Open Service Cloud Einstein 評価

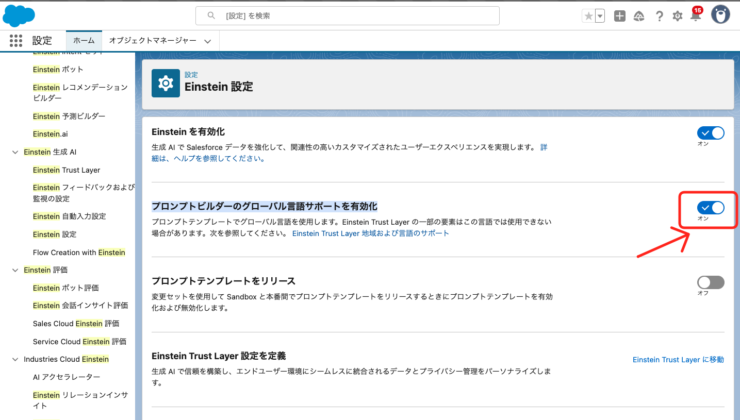click(x=79, y=342)
